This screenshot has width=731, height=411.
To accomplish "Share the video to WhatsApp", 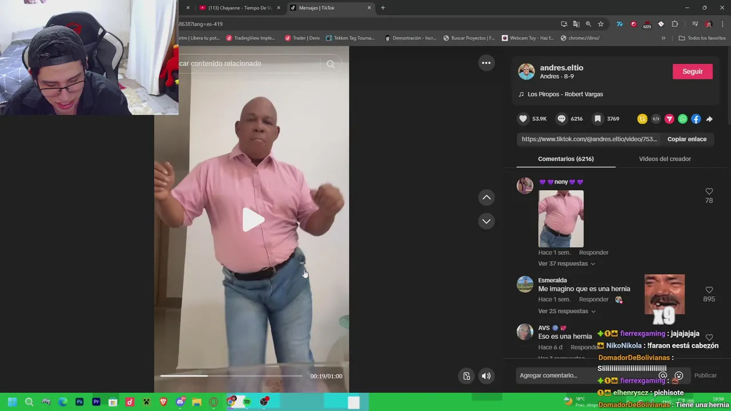I will 682,119.
